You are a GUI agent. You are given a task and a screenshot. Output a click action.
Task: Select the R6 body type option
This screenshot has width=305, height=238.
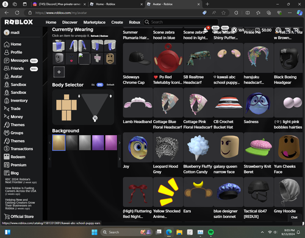[93, 85]
